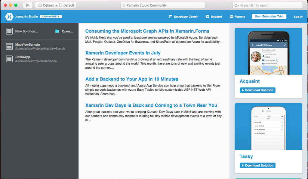The height and width of the screenshot is (179, 308).
Task: Download the Acquaint sample solution
Action: (257, 90)
